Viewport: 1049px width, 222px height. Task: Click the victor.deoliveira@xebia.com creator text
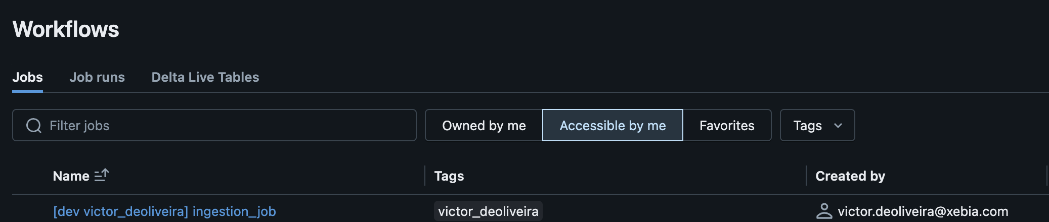923,211
